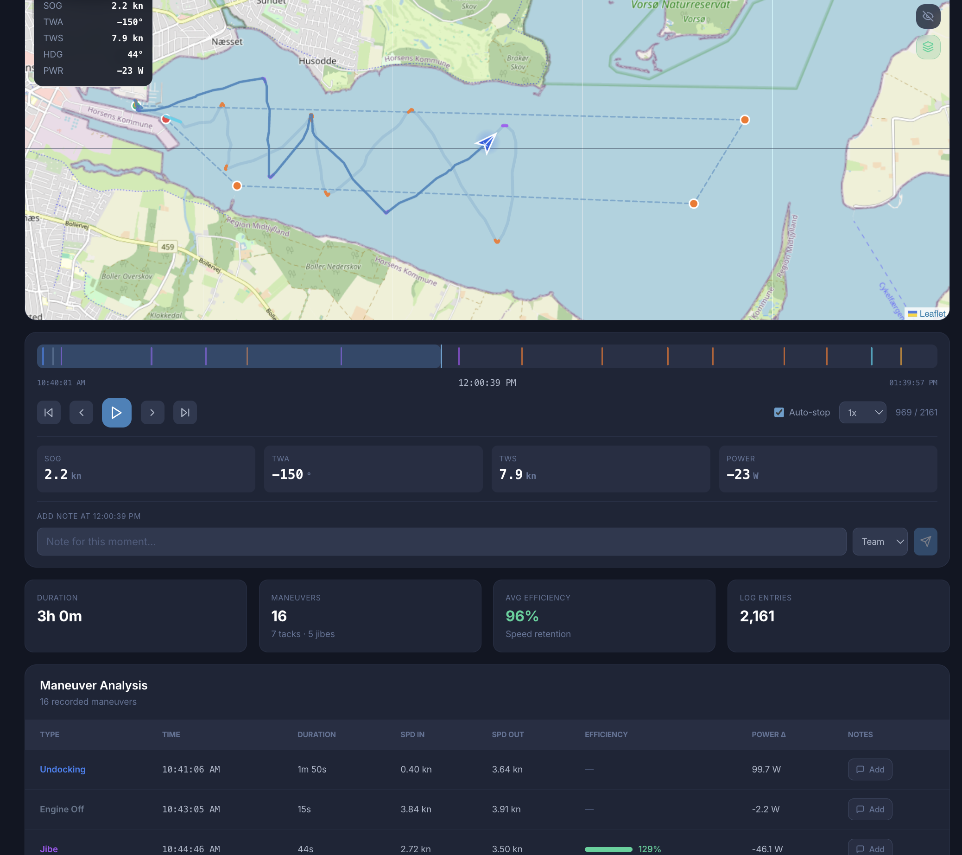Sort by the TIME column header
This screenshot has width=962, height=855.
tap(171, 734)
